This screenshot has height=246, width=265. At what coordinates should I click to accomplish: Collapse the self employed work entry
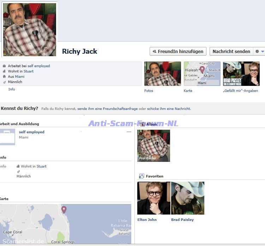tap(129, 132)
